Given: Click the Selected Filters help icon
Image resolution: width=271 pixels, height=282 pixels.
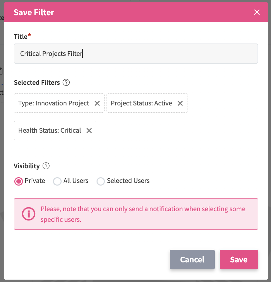Looking at the screenshot, I should pos(66,82).
